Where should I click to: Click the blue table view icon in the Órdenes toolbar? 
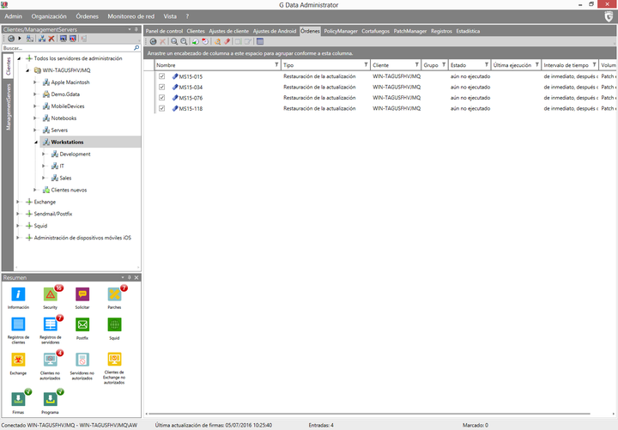click(260, 41)
